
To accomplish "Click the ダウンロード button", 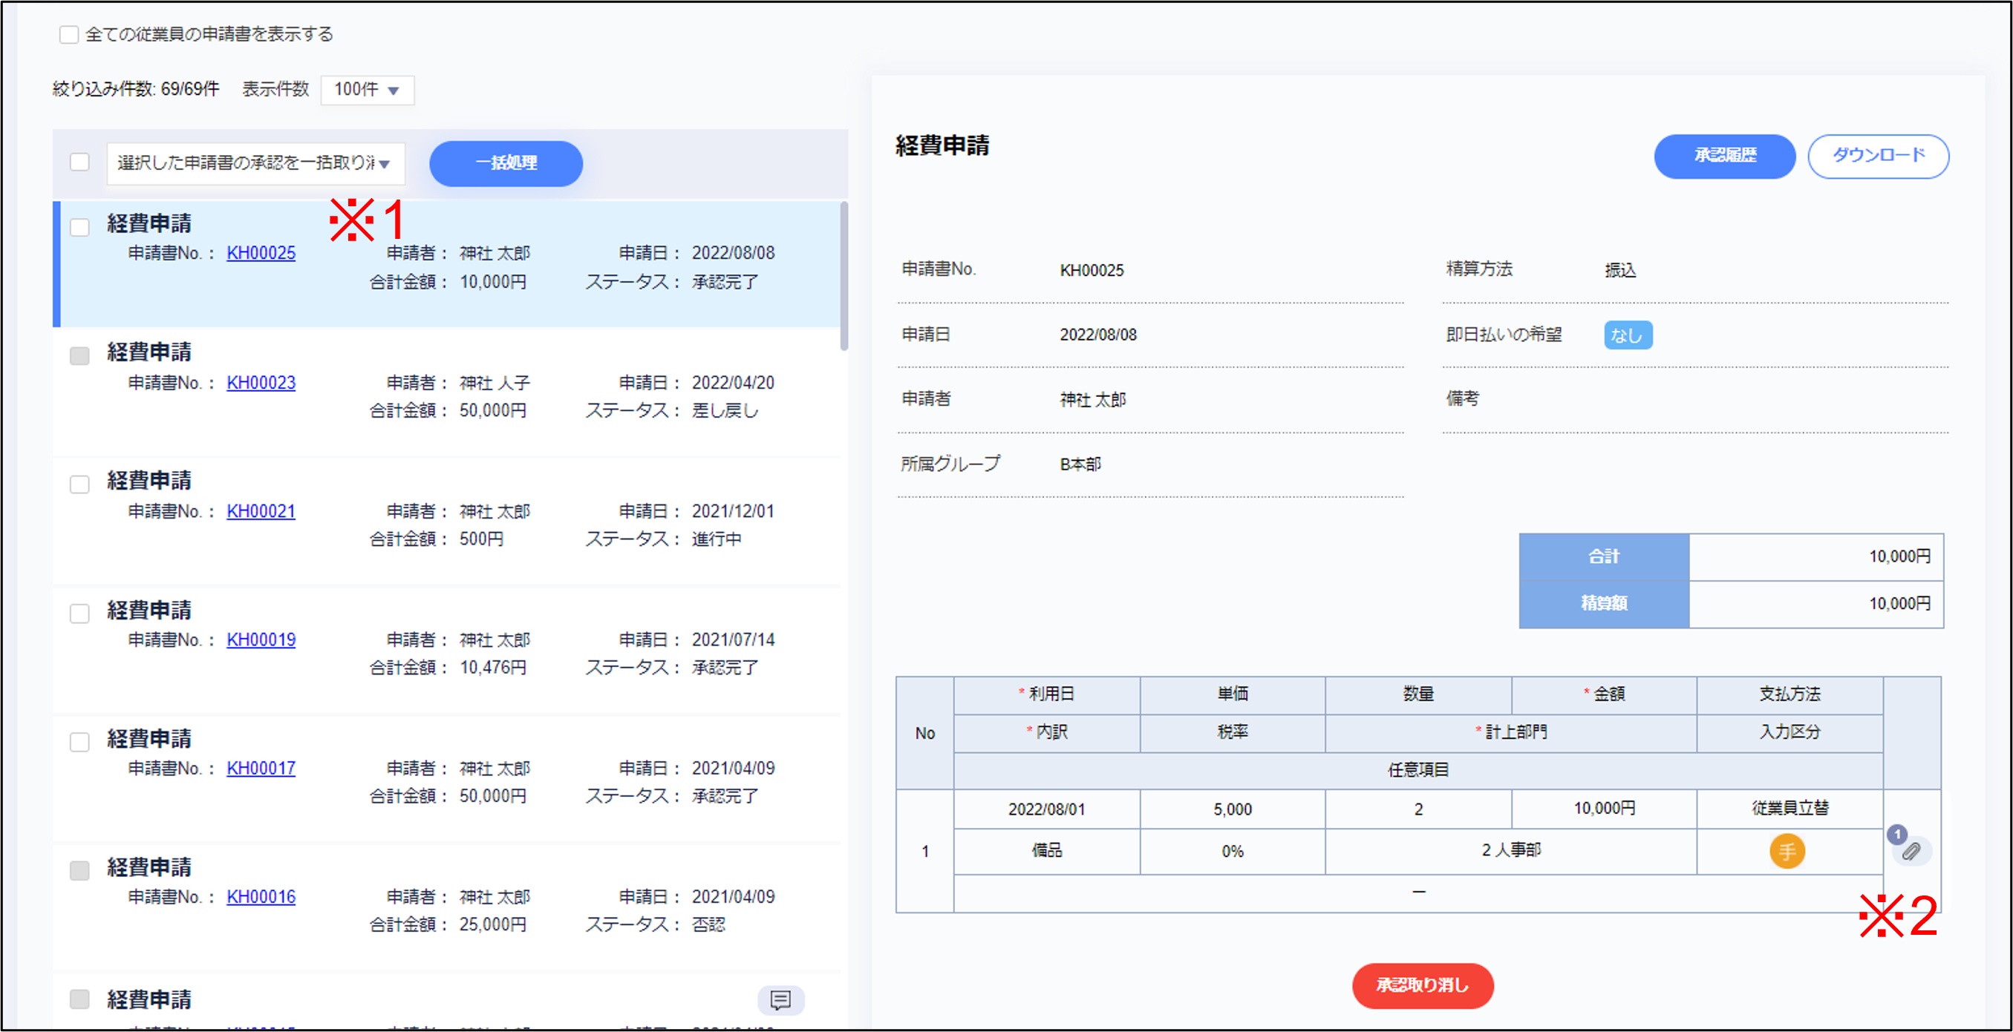I will pyautogui.click(x=1879, y=156).
